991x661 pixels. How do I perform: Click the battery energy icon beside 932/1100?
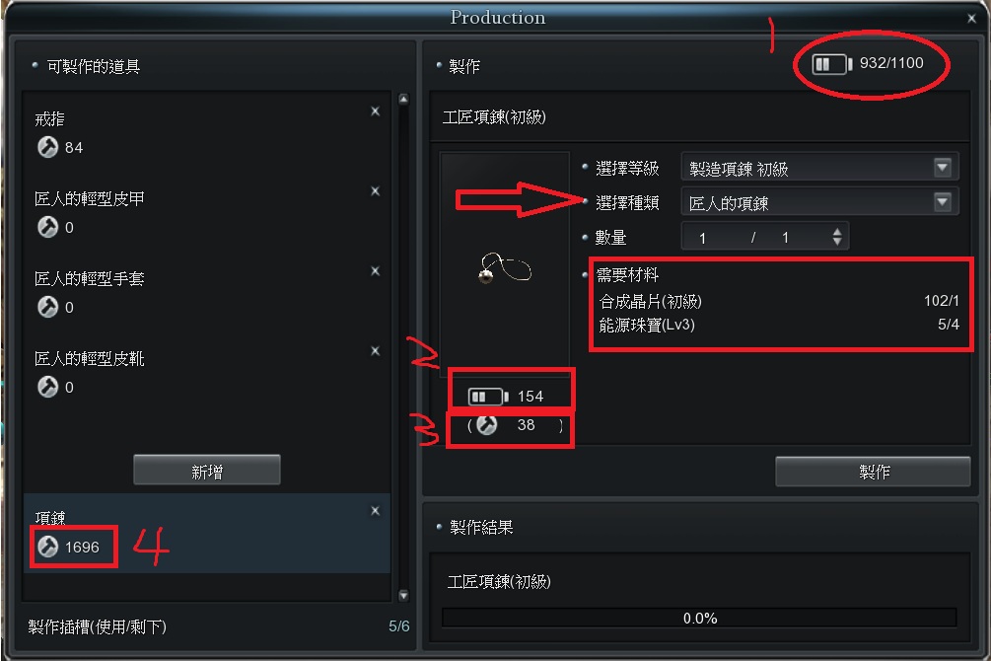831,64
